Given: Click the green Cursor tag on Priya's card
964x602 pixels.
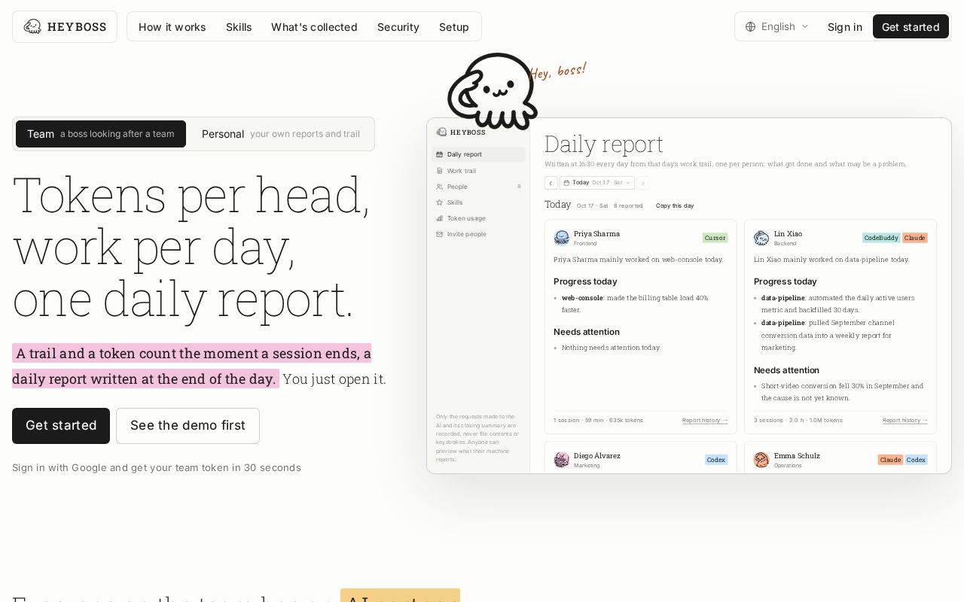Looking at the screenshot, I should (715, 238).
